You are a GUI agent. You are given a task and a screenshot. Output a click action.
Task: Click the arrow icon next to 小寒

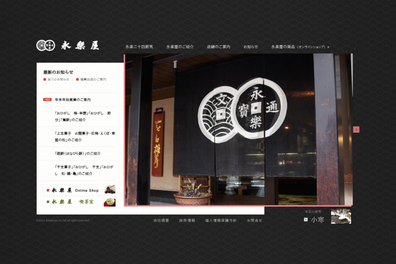coord(306,219)
